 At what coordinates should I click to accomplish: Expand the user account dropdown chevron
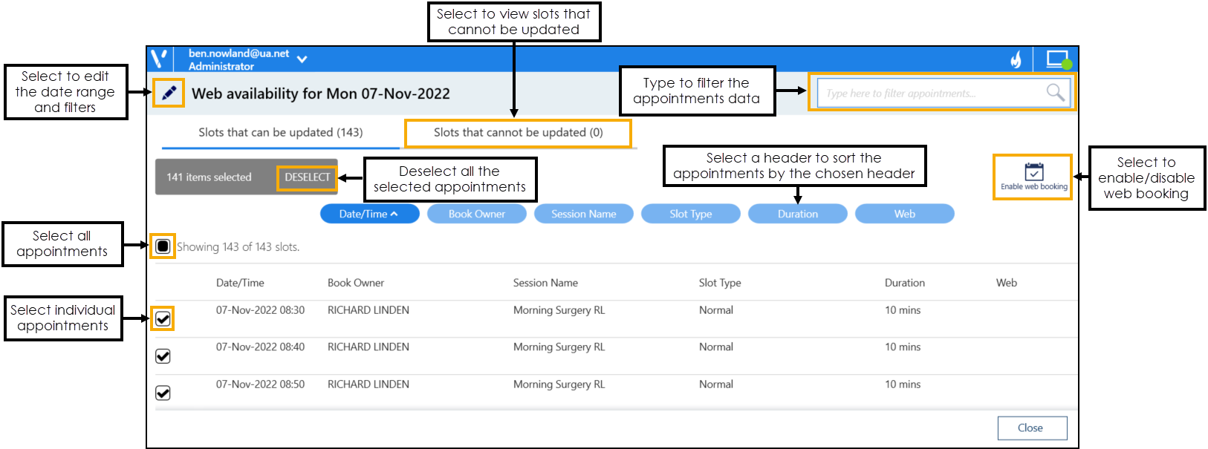302,59
